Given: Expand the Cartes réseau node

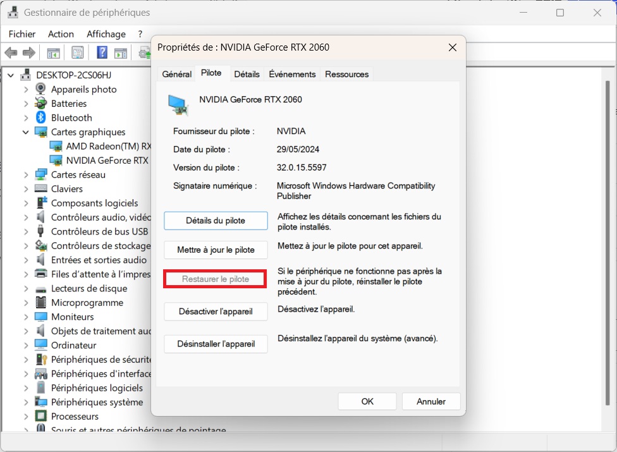Looking at the screenshot, I should point(26,174).
